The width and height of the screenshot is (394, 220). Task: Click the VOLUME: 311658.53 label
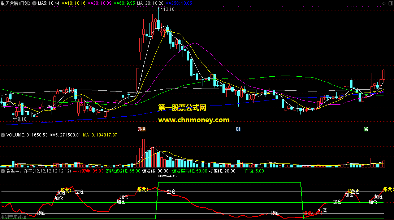[x=27, y=135]
